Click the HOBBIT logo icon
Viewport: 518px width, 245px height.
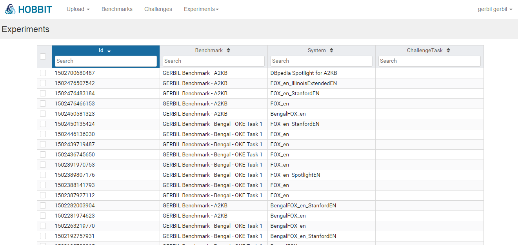tap(10, 9)
